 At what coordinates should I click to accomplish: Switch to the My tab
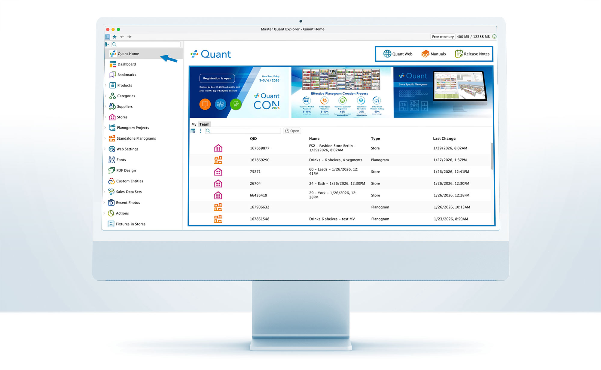[x=194, y=124]
